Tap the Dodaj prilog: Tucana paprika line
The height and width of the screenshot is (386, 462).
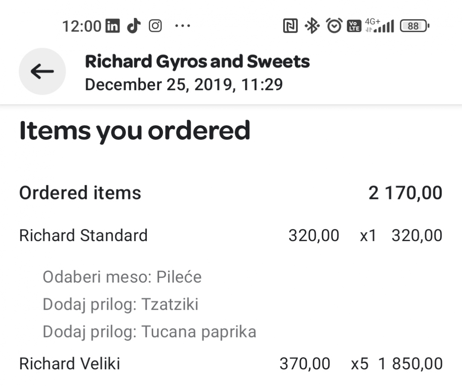(x=149, y=332)
